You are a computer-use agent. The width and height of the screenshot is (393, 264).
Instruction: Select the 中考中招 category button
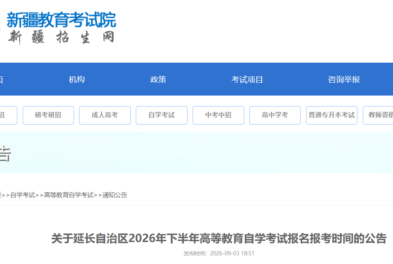pyautogui.click(x=218, y=115)
